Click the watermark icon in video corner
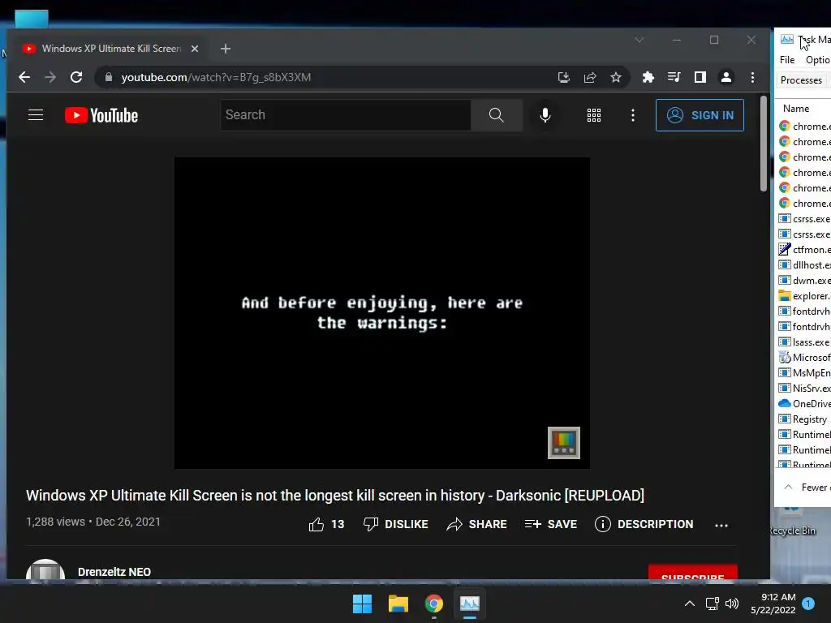This screenshot has width=831, height=623. click(x=564, y=443)
